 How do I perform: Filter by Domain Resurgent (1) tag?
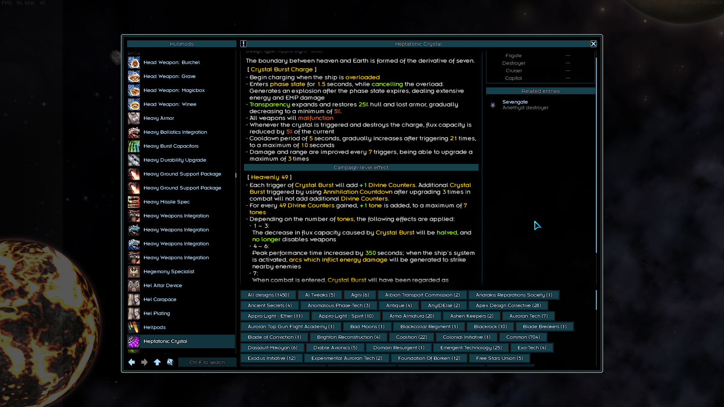[x=399, y=348]
